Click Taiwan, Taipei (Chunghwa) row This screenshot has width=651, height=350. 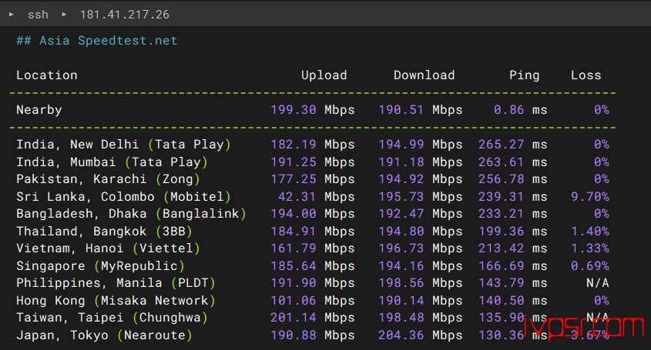(x=313, y=318)
